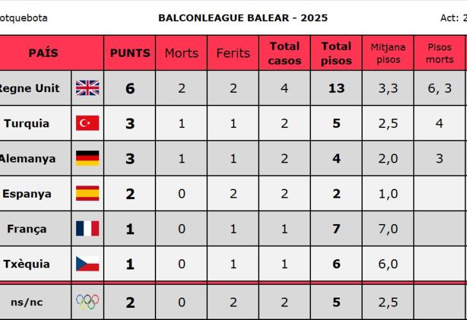The width and height of the screenshot is (467, 320).
Task: Click the ns/nc row label
Action: [27, 302]
